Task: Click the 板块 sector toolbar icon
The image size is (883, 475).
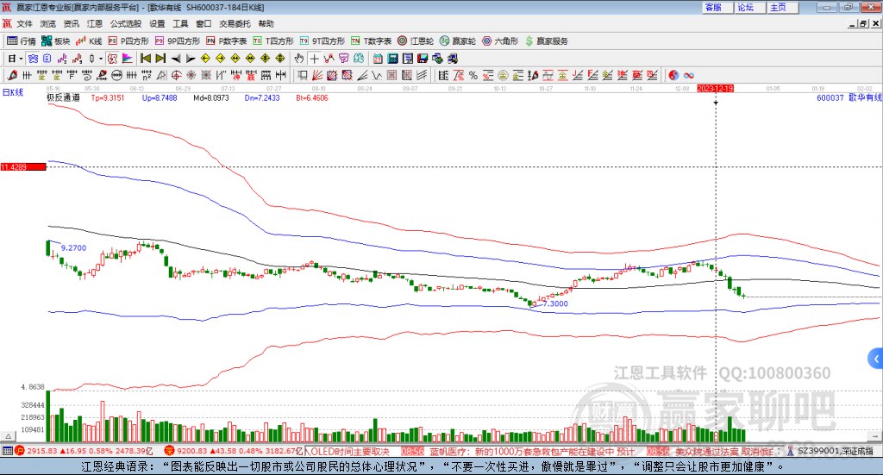Action: click(x=56, y=41)
